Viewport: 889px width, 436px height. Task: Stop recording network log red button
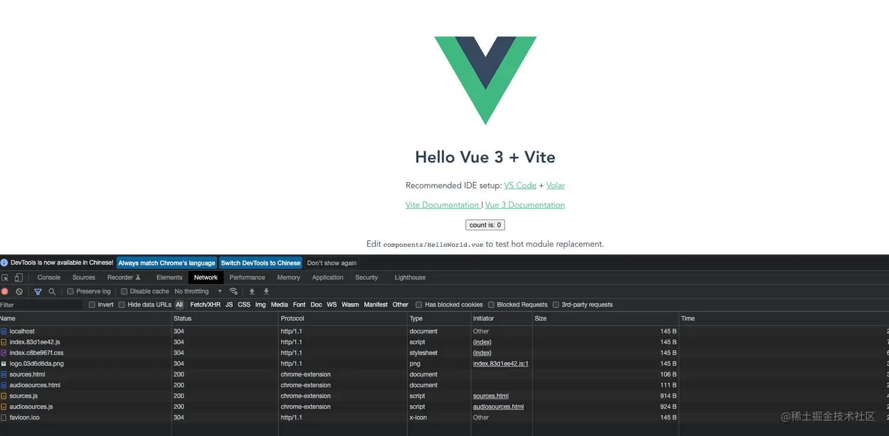point(5,291)
